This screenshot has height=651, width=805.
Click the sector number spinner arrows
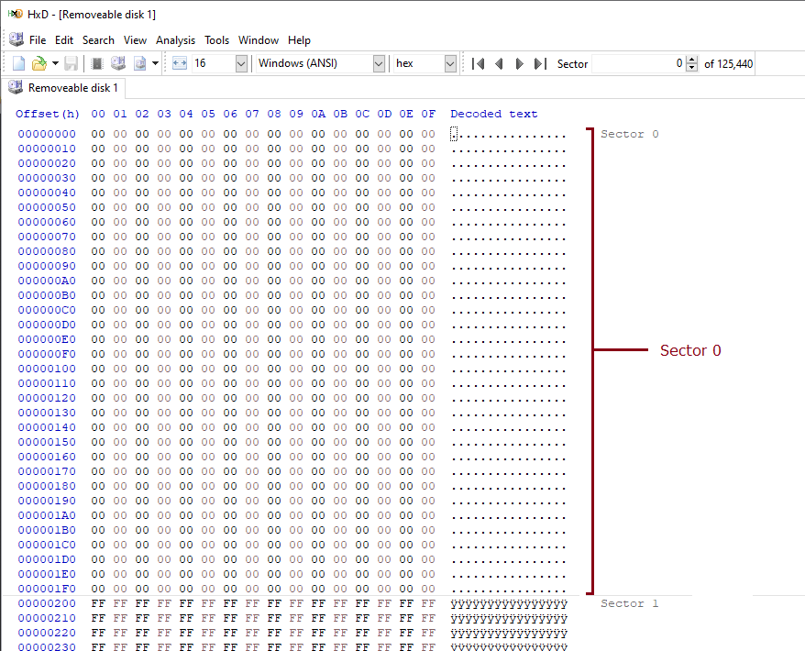click(691, 63)
